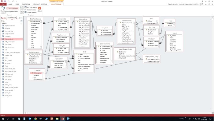Click down arrow of the Dati_Aerodisperse field list
This screenshot has width=214, height=121.
coord(41,48)
